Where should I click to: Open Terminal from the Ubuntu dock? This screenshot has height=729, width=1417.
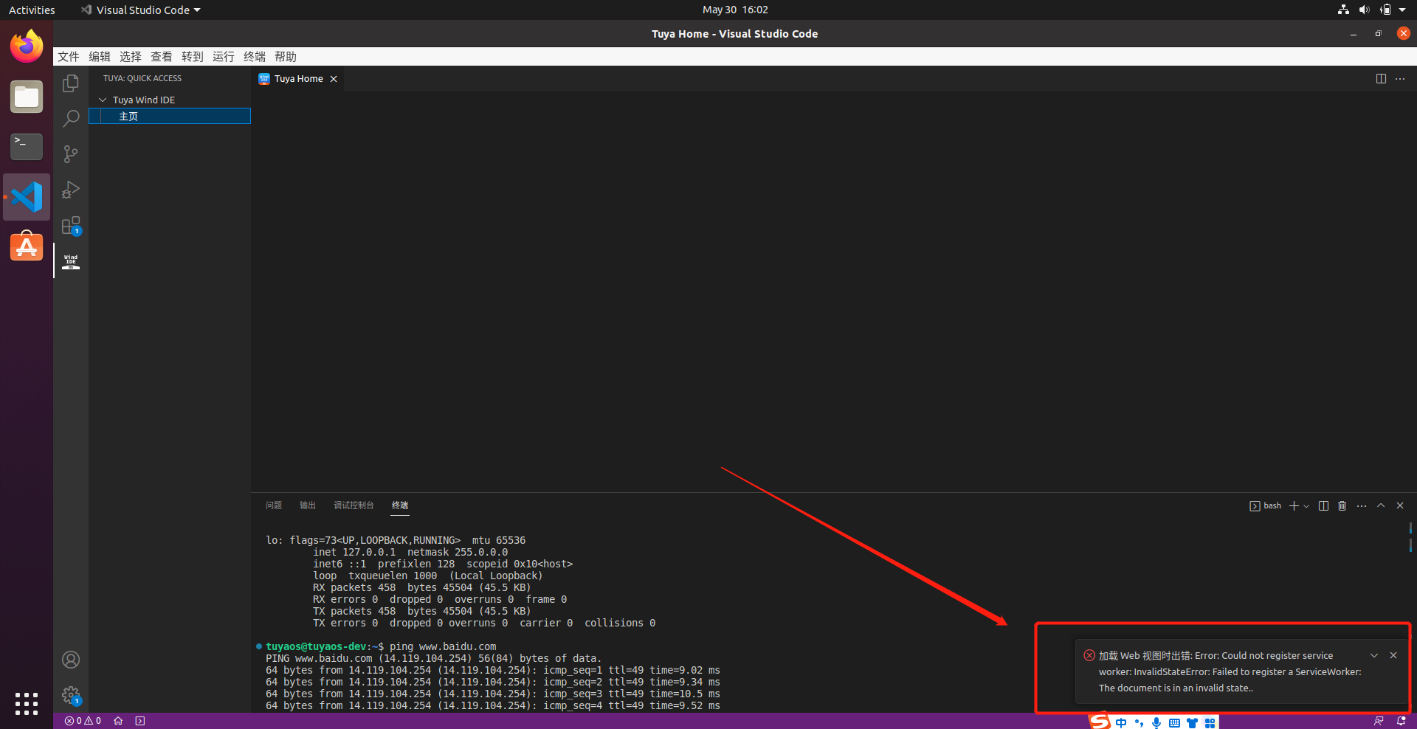coord(27,147)
